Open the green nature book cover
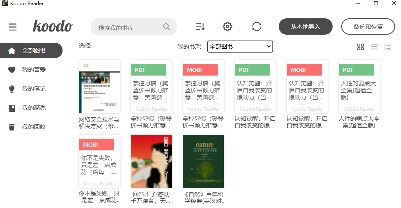The image size is (401, 208). pos(203,161)
